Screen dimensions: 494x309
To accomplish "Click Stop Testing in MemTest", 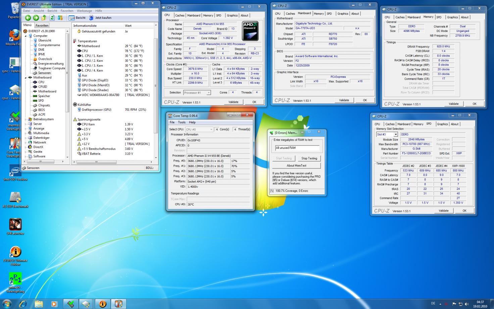I will click(309, 158).
